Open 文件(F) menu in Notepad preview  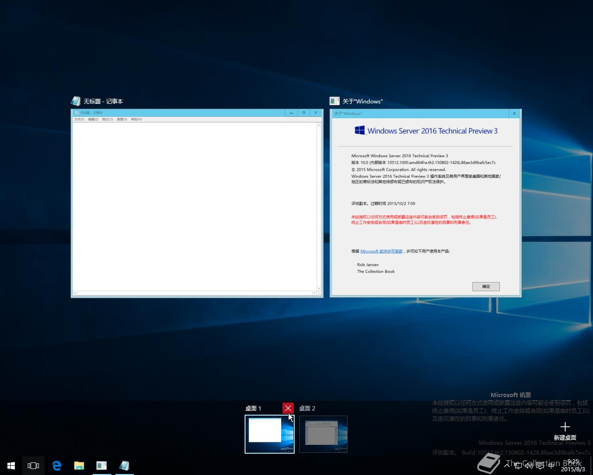click(79, 119)
